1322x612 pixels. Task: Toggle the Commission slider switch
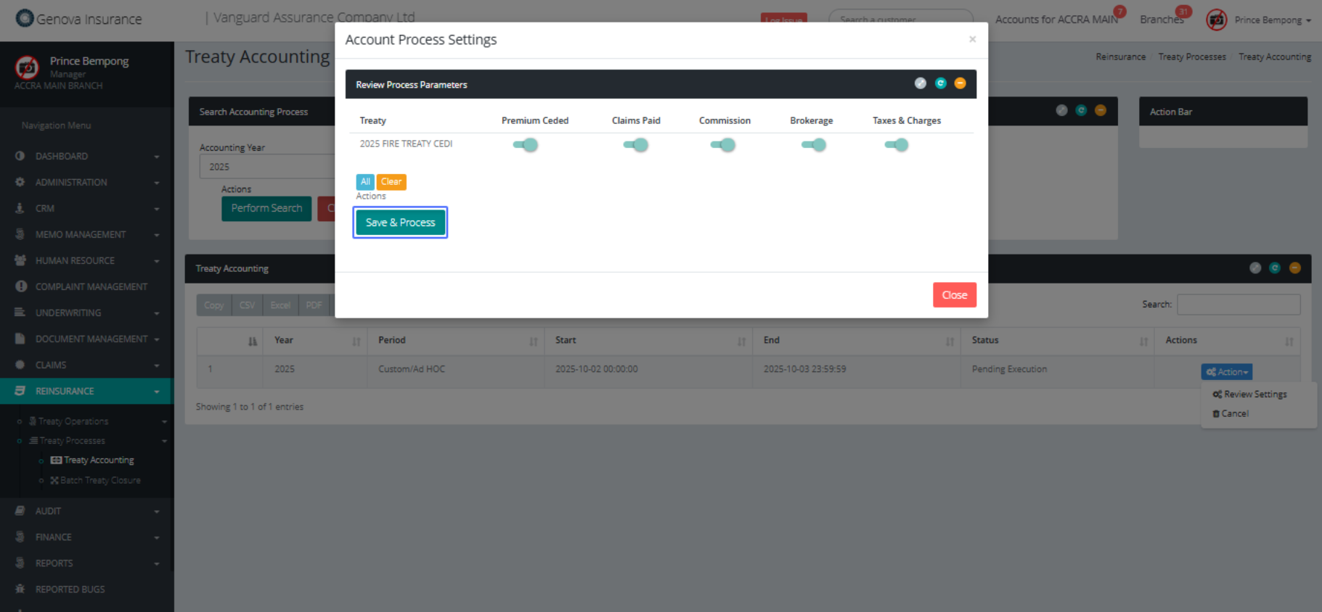(723, 145)
